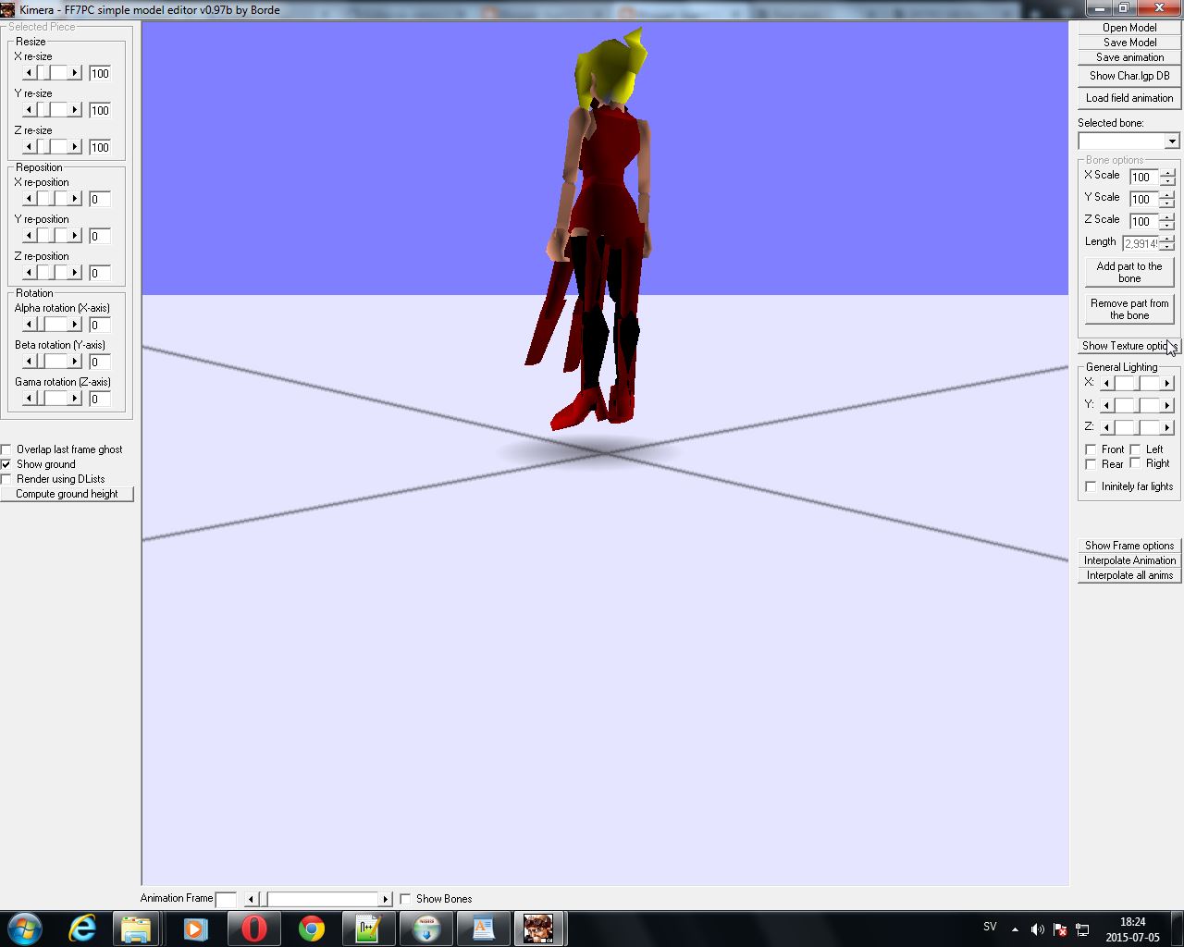The height and width of the screenshot is (947, 1184).
Task: Decrease the Y Scale spinner value
Action: point(1167,203)
